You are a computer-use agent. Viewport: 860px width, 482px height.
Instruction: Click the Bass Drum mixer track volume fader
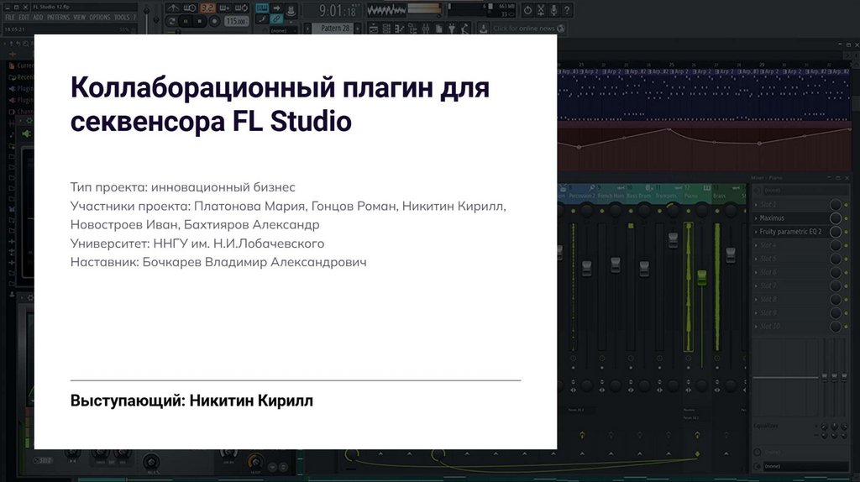(644, 269)
